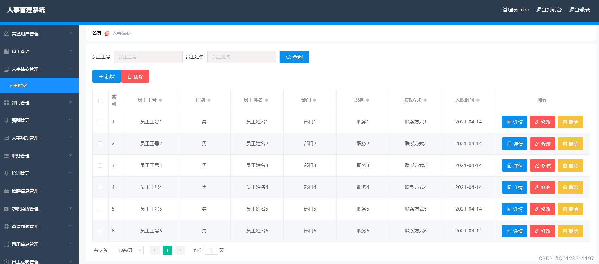Expand 部门管理 menu chevron
599x264 pixels.
pos(70,102)
